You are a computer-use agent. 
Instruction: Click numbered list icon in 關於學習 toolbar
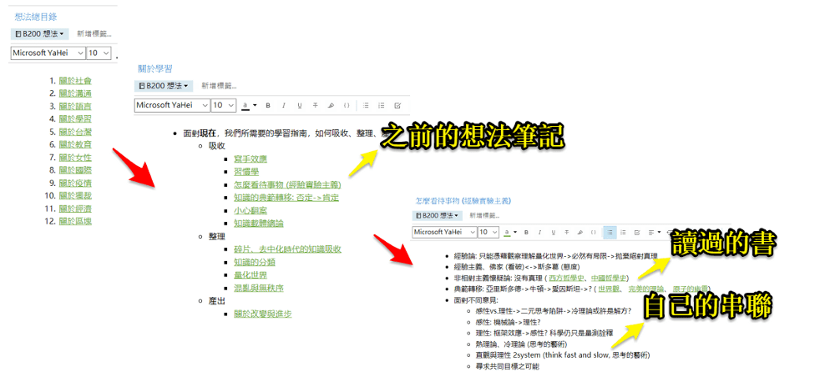(381, 106)
